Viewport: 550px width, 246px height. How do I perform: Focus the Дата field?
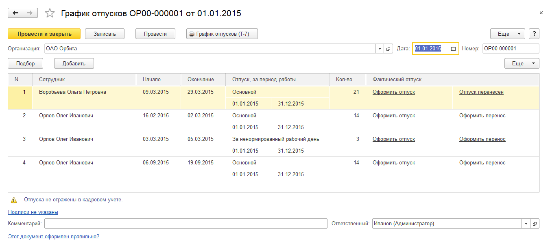(431, 49)
